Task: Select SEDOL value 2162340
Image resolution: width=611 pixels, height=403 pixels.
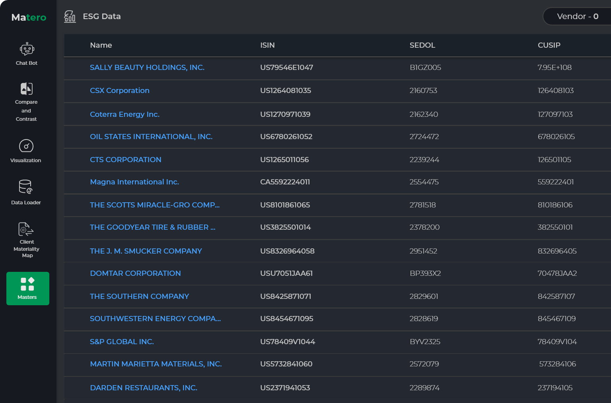Action: click(x=424, y=114)
